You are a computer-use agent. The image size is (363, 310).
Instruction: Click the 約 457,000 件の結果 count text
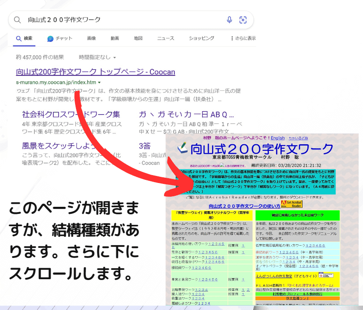point(40,57)
